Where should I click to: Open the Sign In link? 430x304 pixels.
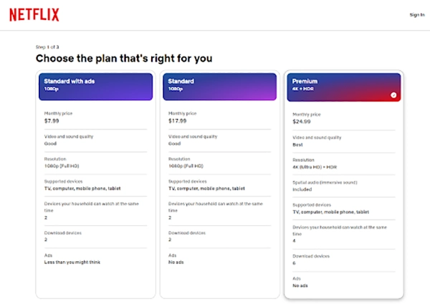(416, 14)
